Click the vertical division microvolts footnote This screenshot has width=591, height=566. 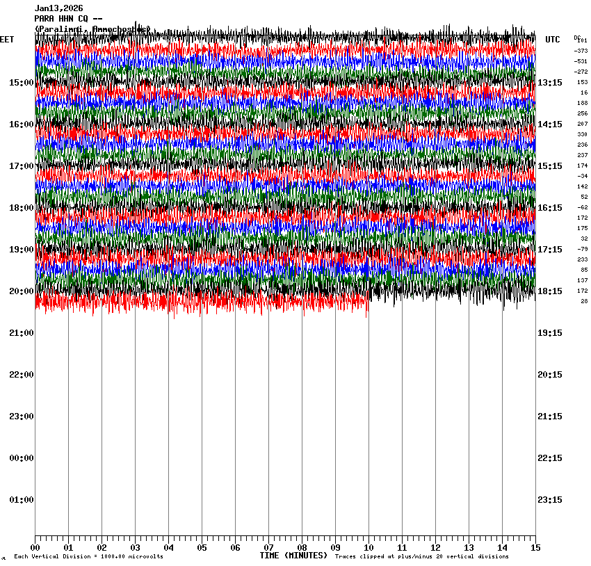click(x=88, y=557)
